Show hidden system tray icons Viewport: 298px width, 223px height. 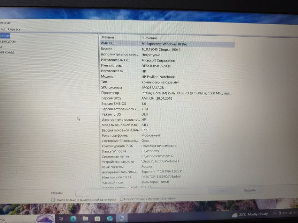pos(274,213)
